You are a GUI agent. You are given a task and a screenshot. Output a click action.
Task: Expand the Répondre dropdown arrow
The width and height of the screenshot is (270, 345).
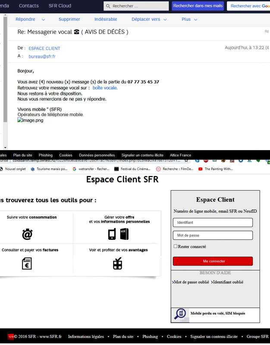(43, 20)
